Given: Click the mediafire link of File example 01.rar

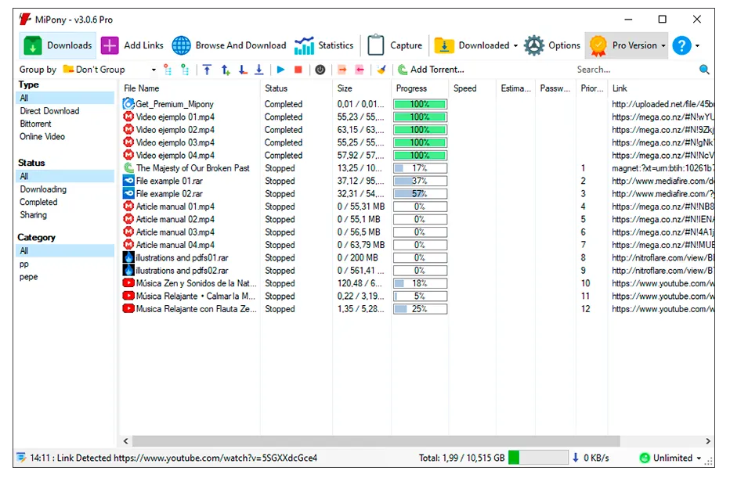Looking at the screenshot, I should point(663,181).
